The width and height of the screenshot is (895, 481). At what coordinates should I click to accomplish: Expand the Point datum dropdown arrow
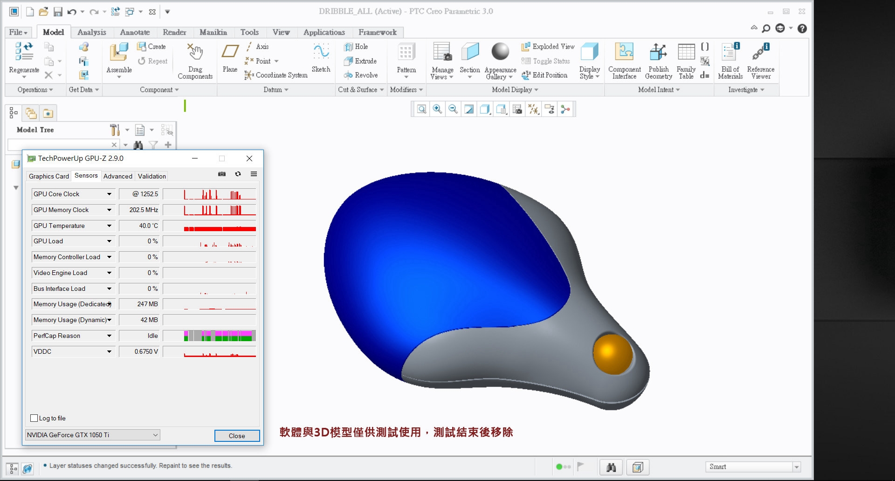tap(276, 61)
